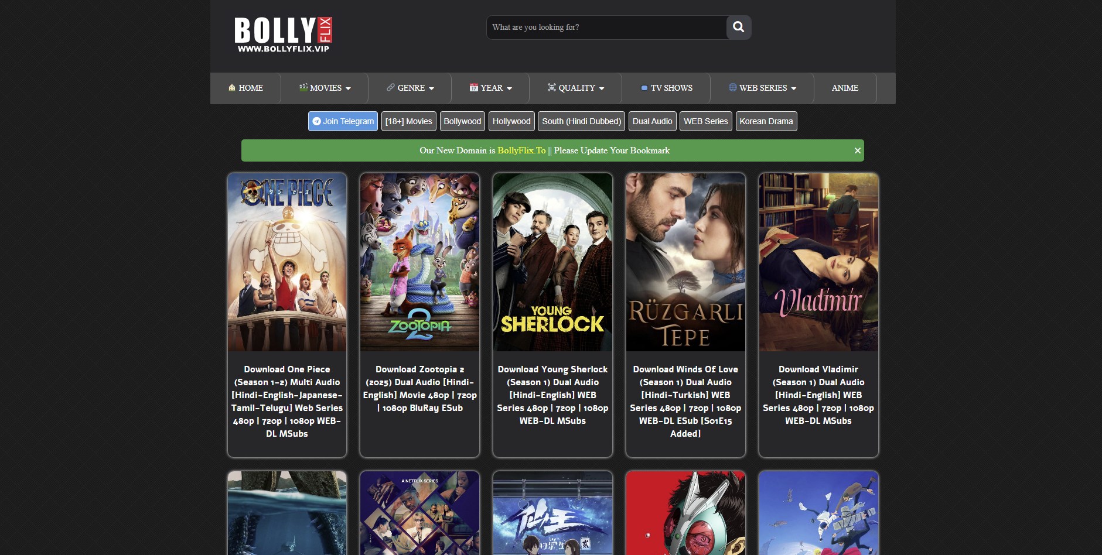1102x555 pixels.
Task: Click the Telegram icon on Join Telegram button
Action: (x=316, y=121)
